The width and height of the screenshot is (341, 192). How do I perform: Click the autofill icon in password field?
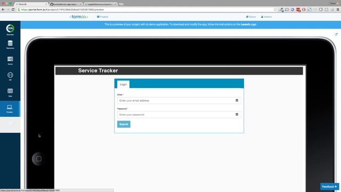pyautogui.click(x=237, y=114)
